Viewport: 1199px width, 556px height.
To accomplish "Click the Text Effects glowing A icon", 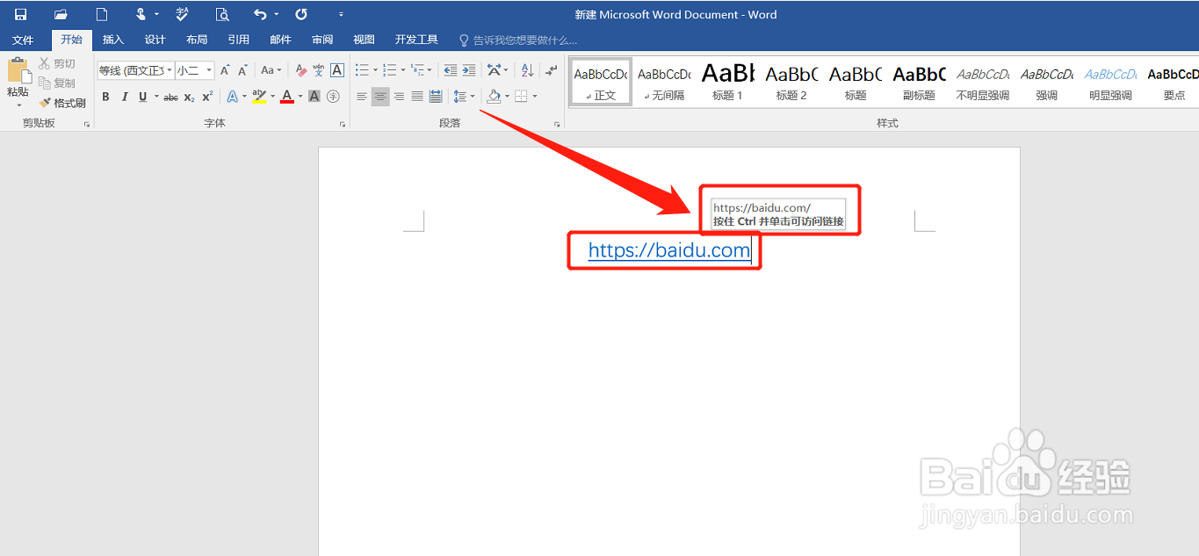I will pos(233,97).
